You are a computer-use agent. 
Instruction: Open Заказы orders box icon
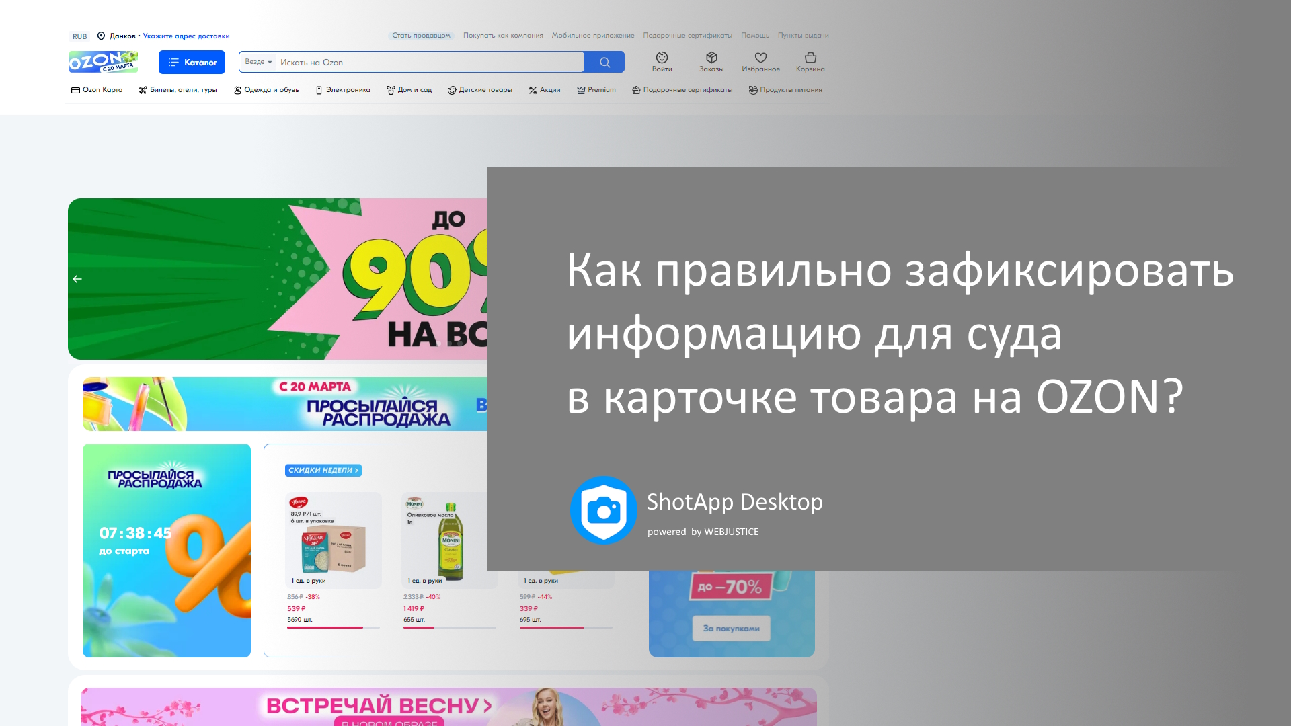tap(711, 58)
